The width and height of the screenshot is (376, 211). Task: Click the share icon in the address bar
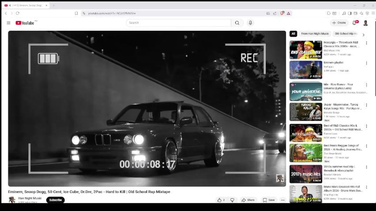click(274, 13)
